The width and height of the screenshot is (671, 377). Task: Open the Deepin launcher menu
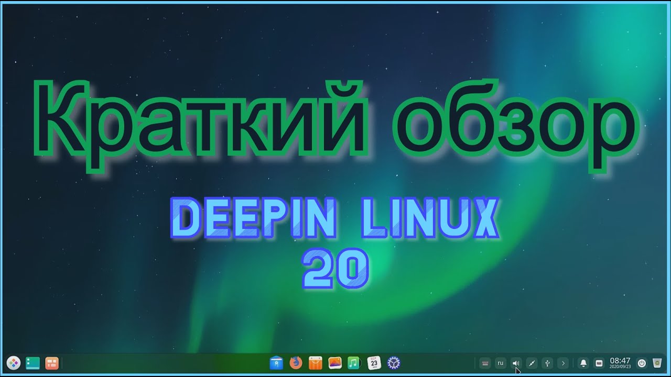(13, 362)
